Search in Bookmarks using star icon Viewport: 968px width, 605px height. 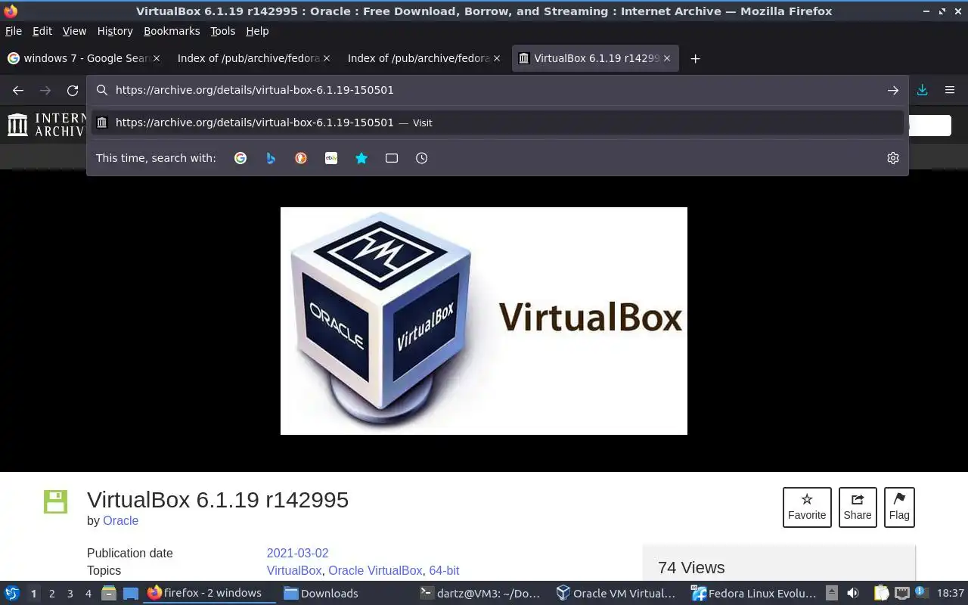[361, 158]
